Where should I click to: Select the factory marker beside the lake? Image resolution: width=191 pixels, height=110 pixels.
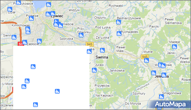pyautogui.click(x=49, y=4)
